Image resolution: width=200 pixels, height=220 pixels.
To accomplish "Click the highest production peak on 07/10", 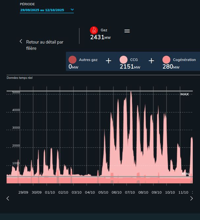I will 131,93.
